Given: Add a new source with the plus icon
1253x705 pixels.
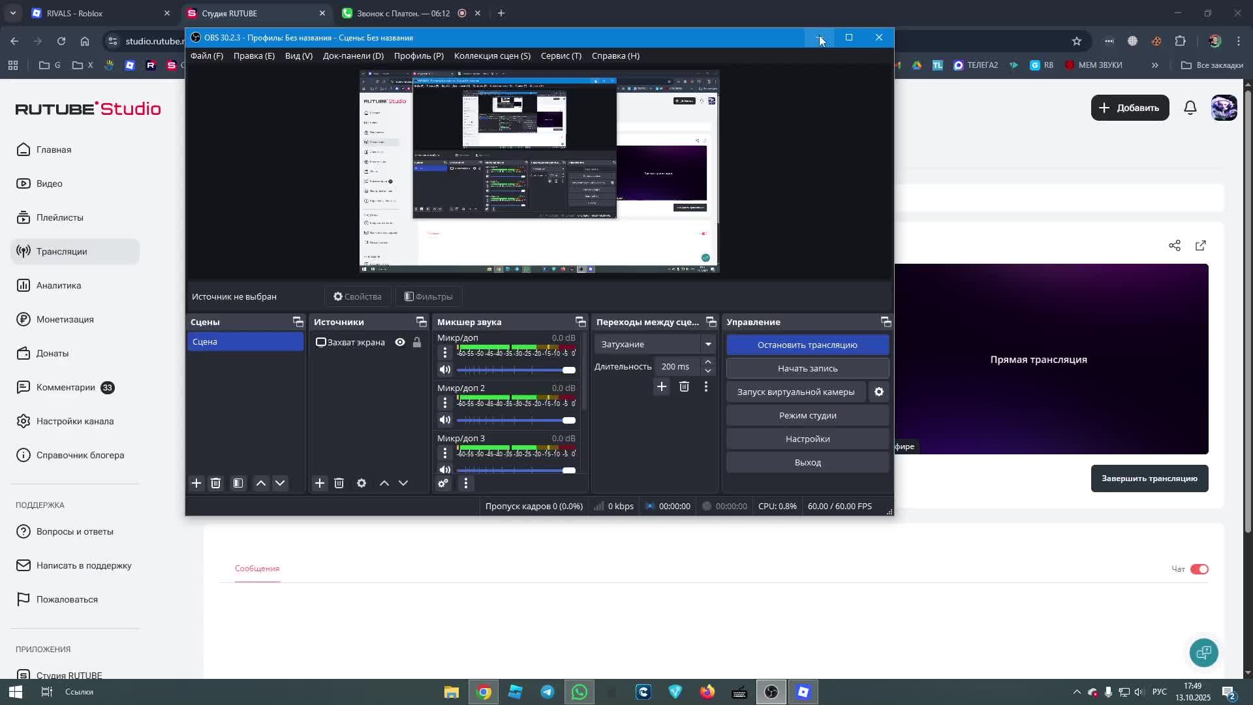Looking at the screenshot, I should pyautogui.click(x=320, y=483).
